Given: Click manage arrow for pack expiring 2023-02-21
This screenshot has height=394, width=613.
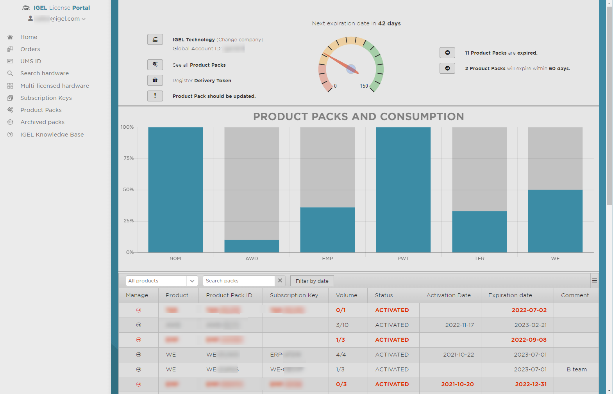Looking at the screenshot, I should tap(139, 325).
